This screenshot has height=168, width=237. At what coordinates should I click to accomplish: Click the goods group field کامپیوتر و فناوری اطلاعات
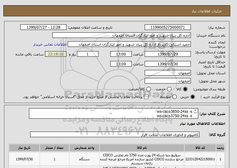(x=115, y=134)
